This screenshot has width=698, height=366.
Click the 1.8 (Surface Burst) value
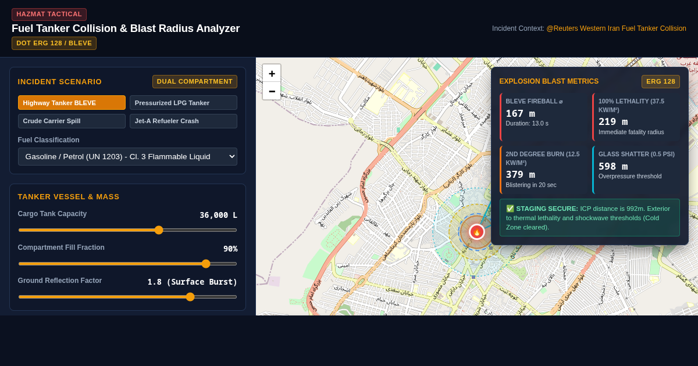coord(193,282)
